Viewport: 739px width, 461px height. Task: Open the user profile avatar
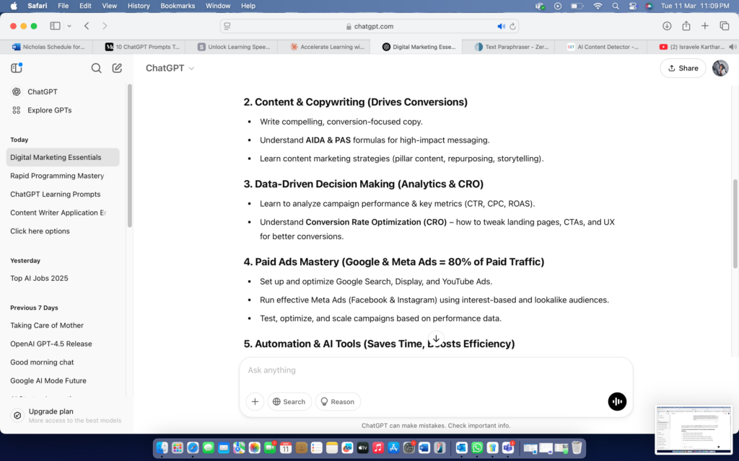pos(720,68)
